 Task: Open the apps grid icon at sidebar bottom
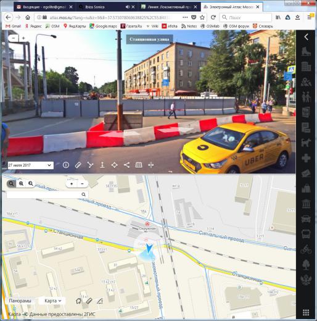[306, 312]
